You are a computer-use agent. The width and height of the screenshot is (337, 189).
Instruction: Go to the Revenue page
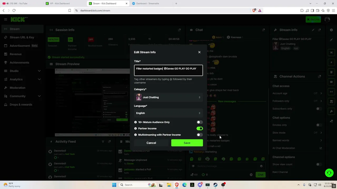22,54
